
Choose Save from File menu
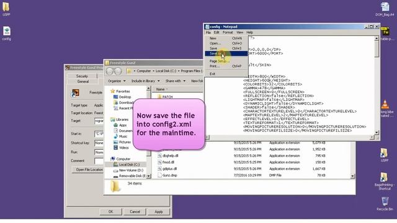click(226, 48)
